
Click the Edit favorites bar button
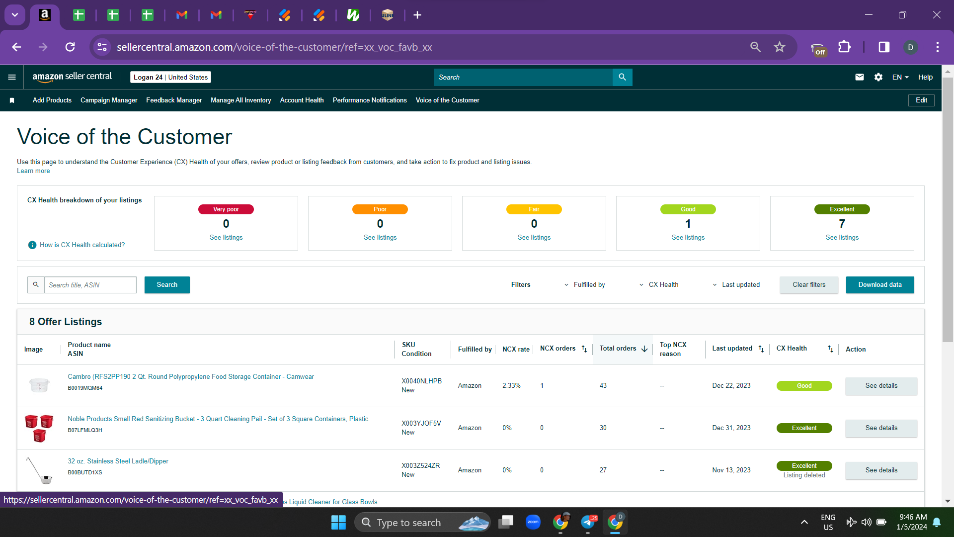921,100
